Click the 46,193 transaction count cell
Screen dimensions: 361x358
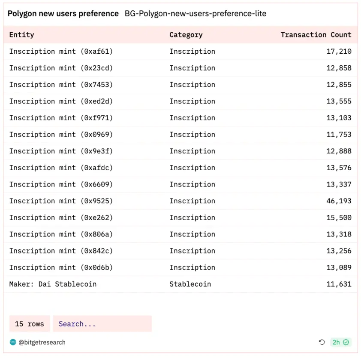339,201
